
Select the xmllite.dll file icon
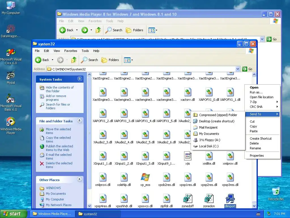[209, 156]
